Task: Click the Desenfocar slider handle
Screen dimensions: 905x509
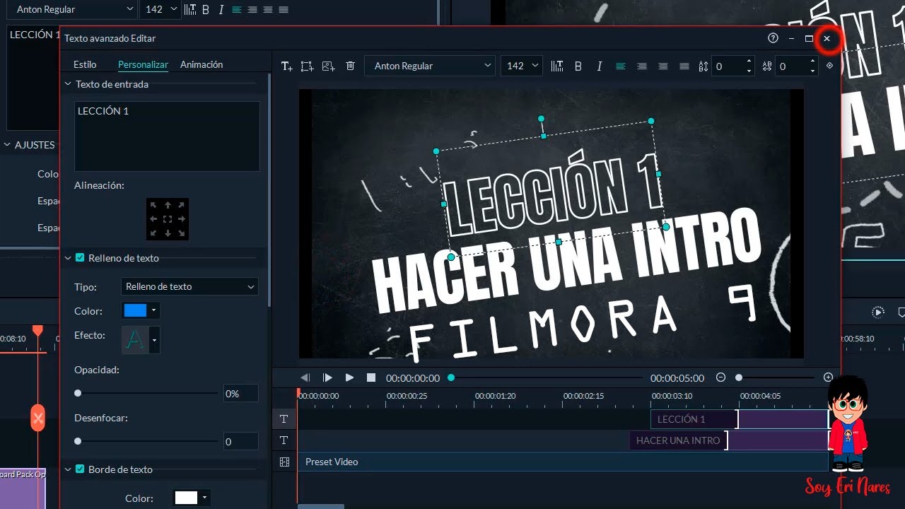Action: click(78, 441)
